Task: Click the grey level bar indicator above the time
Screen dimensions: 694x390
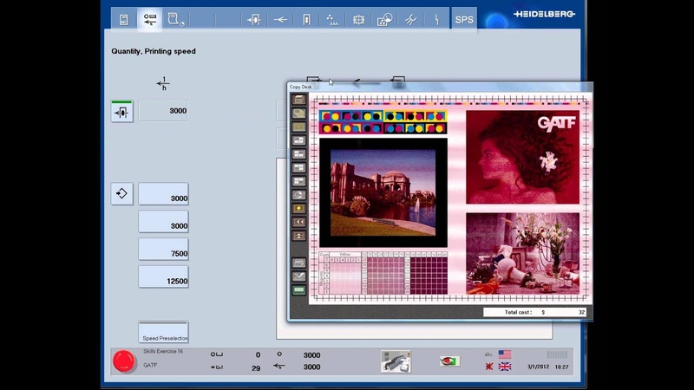Action: click(x=557, y=354)
